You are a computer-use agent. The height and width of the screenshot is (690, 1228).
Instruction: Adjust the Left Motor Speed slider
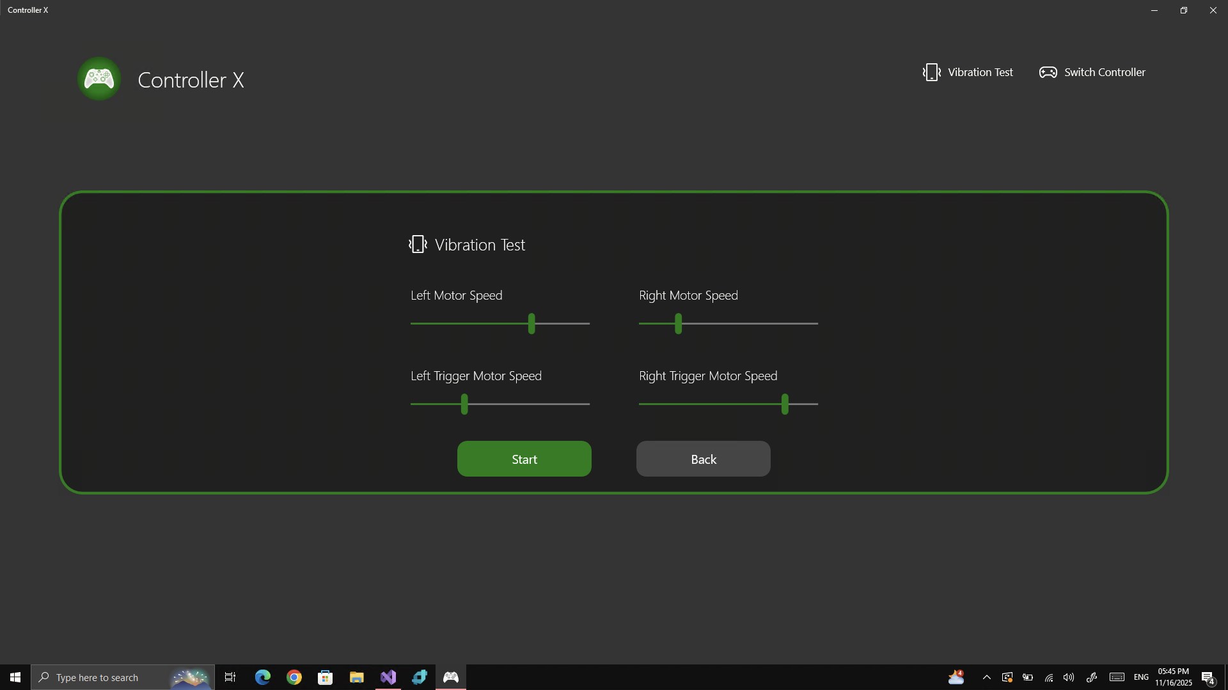(x=533, y=324)
